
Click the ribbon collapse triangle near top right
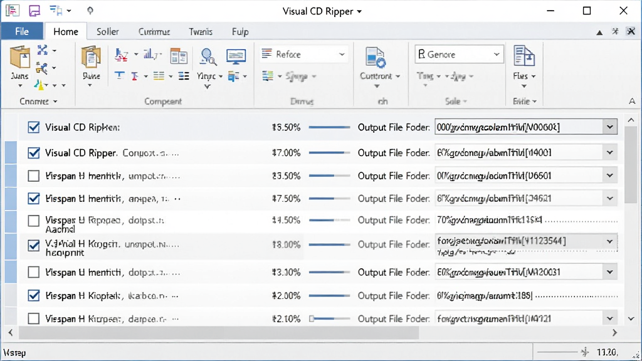(599, 32)
